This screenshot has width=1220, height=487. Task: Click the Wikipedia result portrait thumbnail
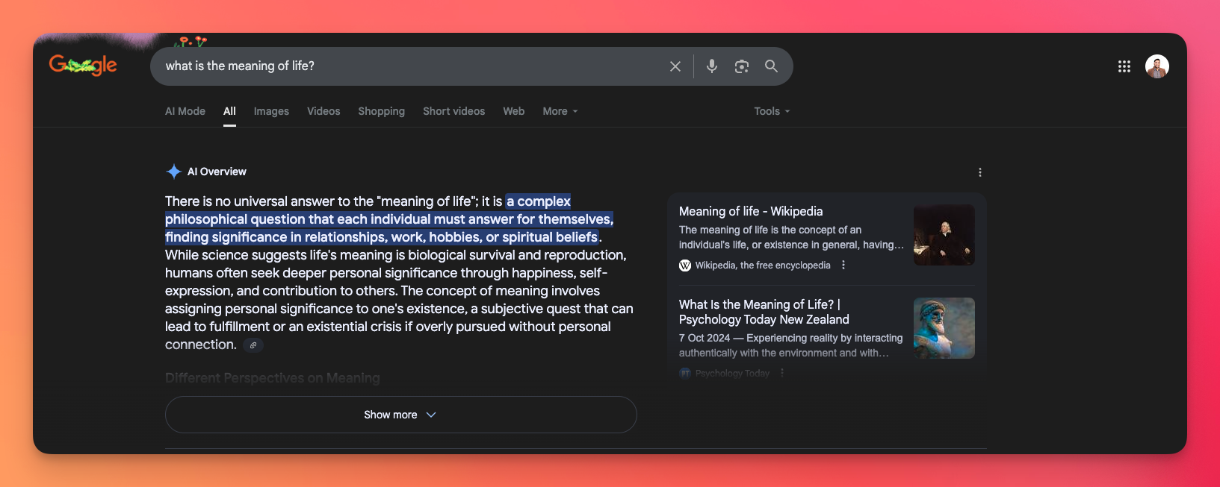coord(944,235)
